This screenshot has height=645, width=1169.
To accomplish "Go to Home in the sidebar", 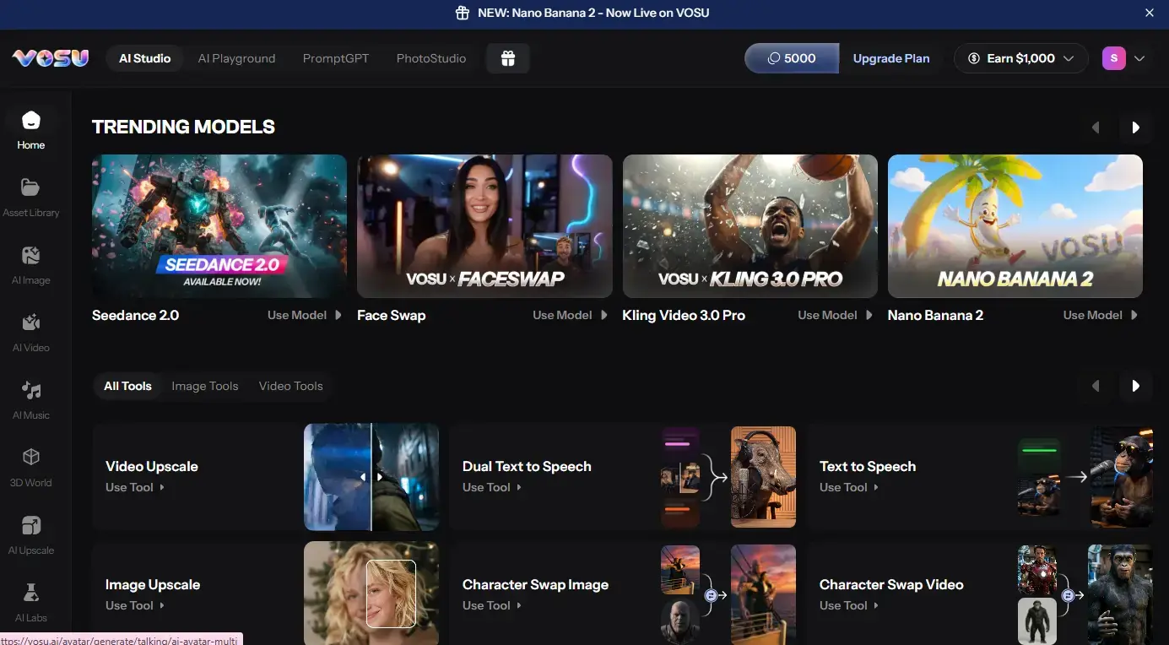I will [x=31, y=130].
